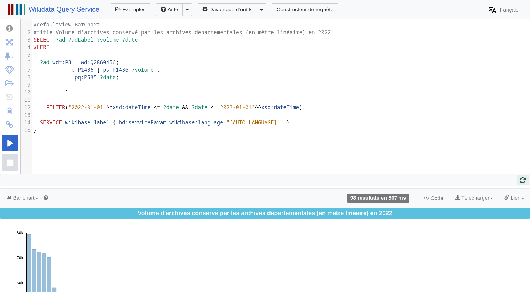530x292 pixels.
Task: Open the pin prefixes dropdown icon
Action: click(9, 56)
